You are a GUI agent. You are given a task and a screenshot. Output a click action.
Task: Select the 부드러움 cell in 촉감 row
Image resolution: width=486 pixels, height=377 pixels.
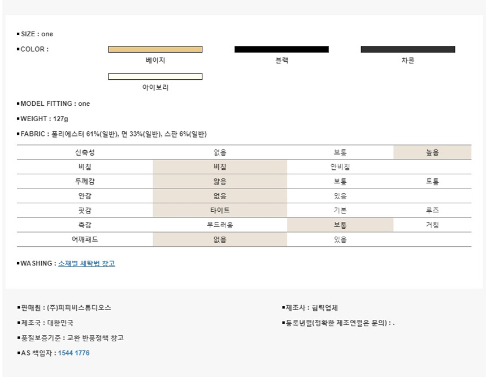click(220, 225)
